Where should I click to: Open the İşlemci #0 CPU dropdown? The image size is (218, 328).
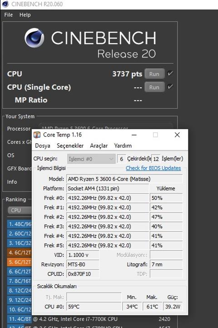[91, 159]
